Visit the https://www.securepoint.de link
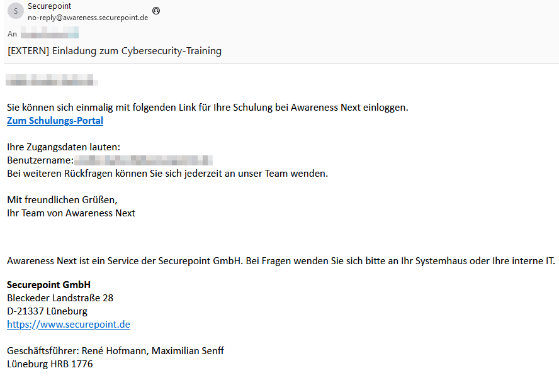559x378 pixels. point(69,325)
